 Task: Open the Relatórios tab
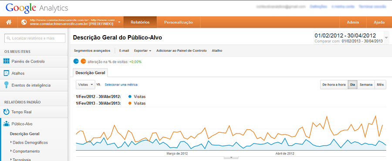tap(140, 22)
